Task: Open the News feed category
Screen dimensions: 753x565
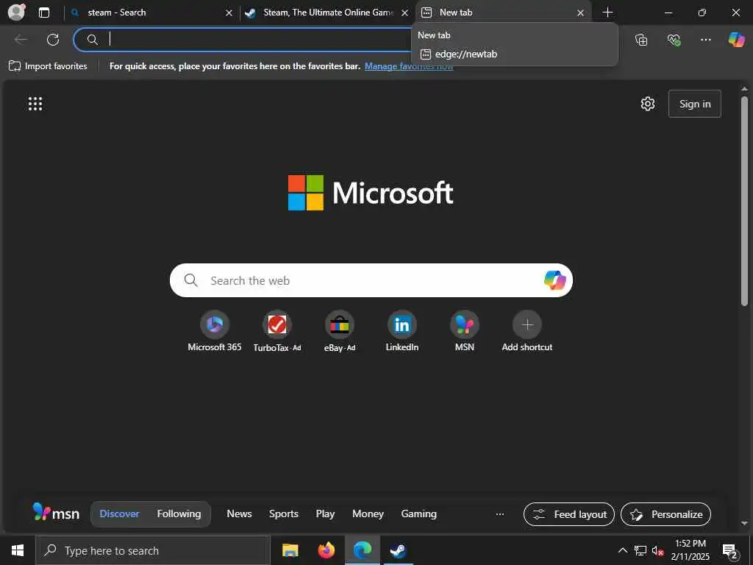Action: 239,514
